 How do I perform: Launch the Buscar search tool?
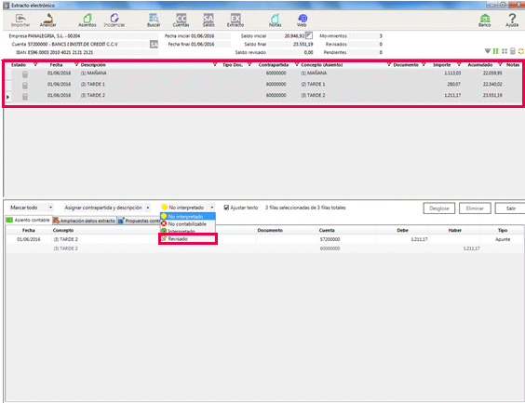coord(154,20)
